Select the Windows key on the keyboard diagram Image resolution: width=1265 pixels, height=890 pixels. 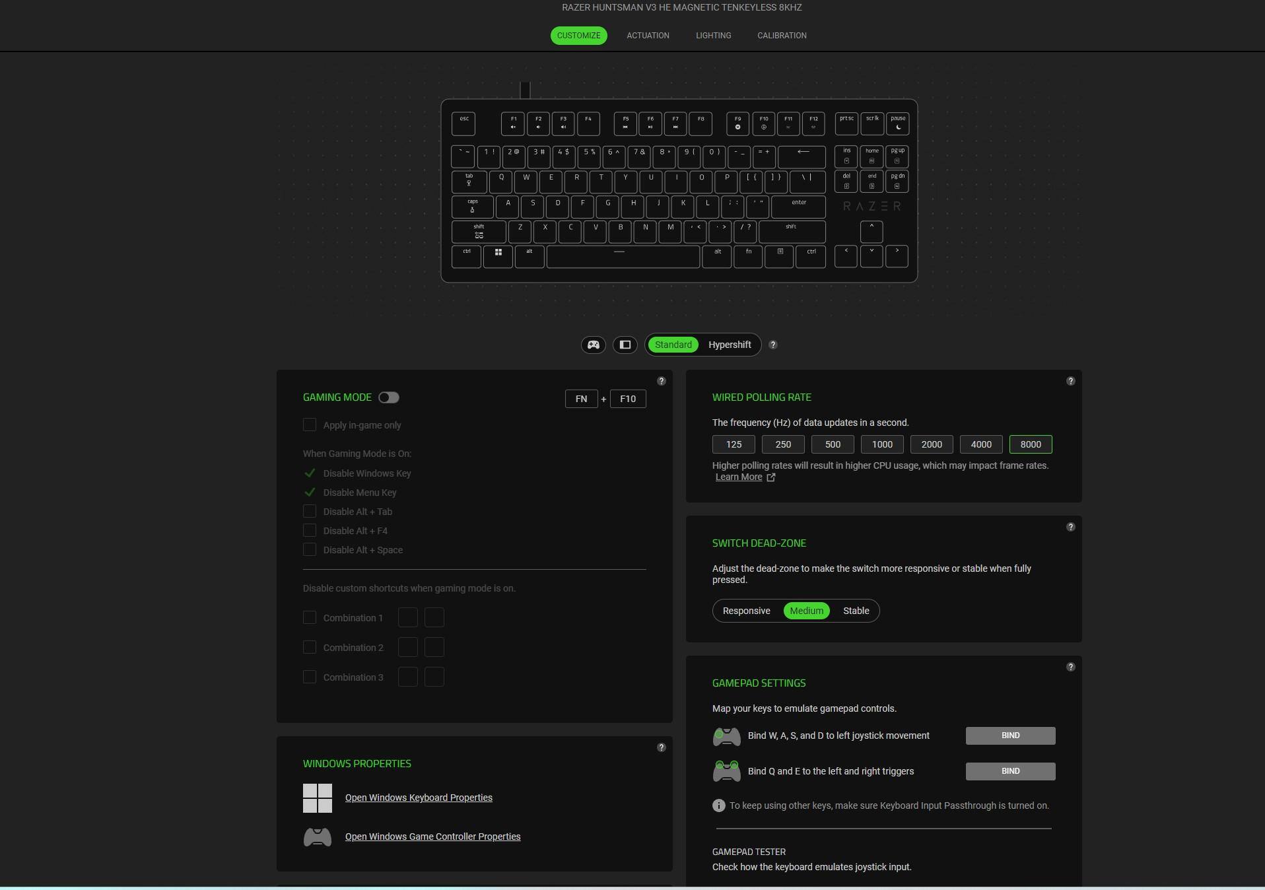pyautogui.click(x=498, y=256)
